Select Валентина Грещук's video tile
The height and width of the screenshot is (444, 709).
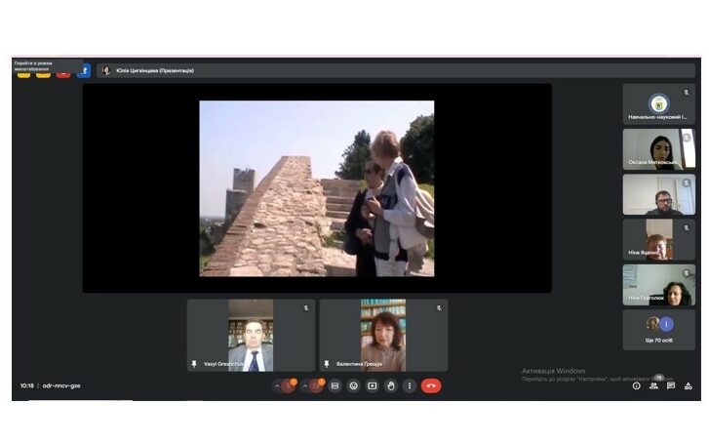click(x=383, y=335)
